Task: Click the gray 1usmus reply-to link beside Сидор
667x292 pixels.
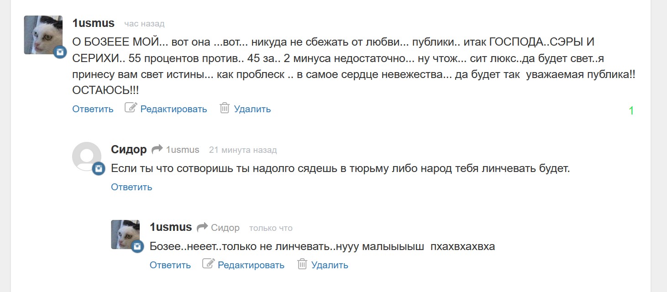Action: click(x=183, y=150)
